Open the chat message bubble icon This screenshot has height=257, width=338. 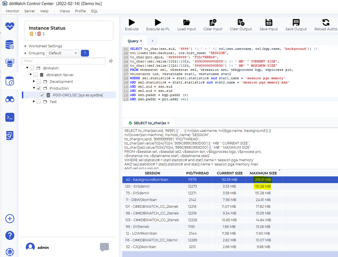click(105, 247)
